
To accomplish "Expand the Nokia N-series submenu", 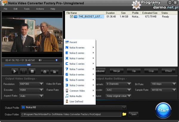I will [x=79, y=47].
